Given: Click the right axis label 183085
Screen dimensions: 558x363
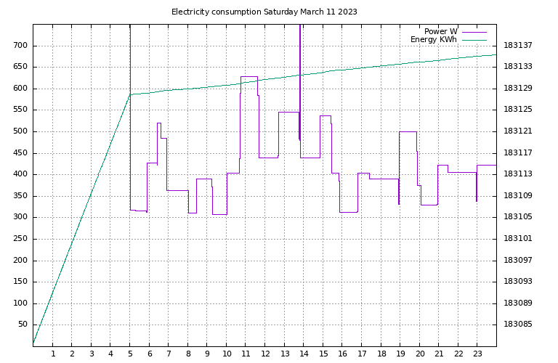Looking at the screenshot, I should tap(518, 325).
